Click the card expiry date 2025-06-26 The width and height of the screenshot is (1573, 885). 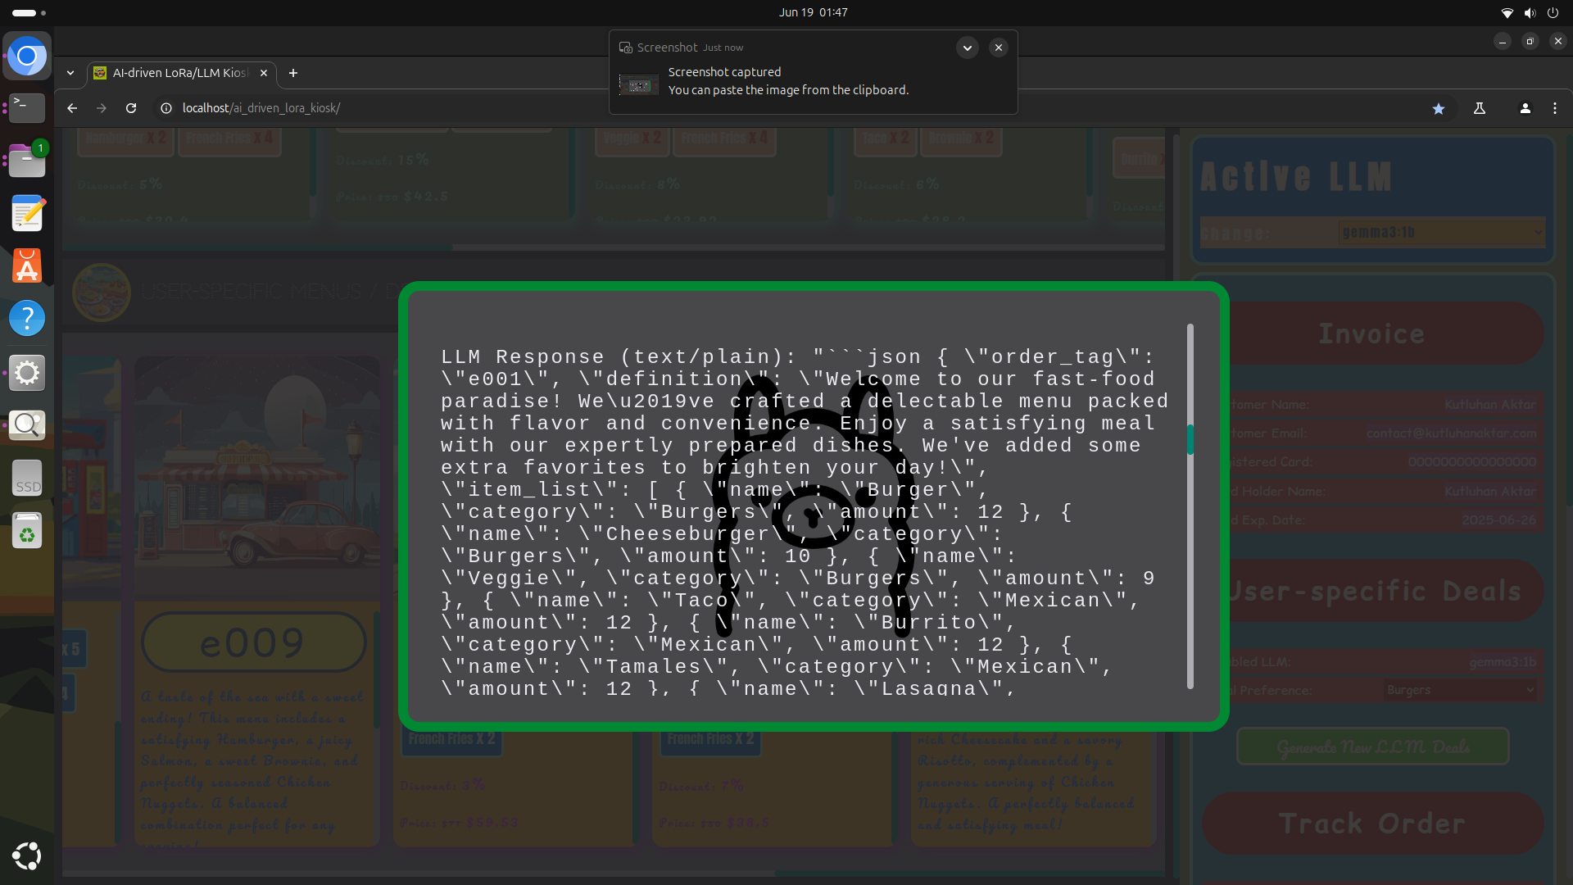(x=1499, y=520)
